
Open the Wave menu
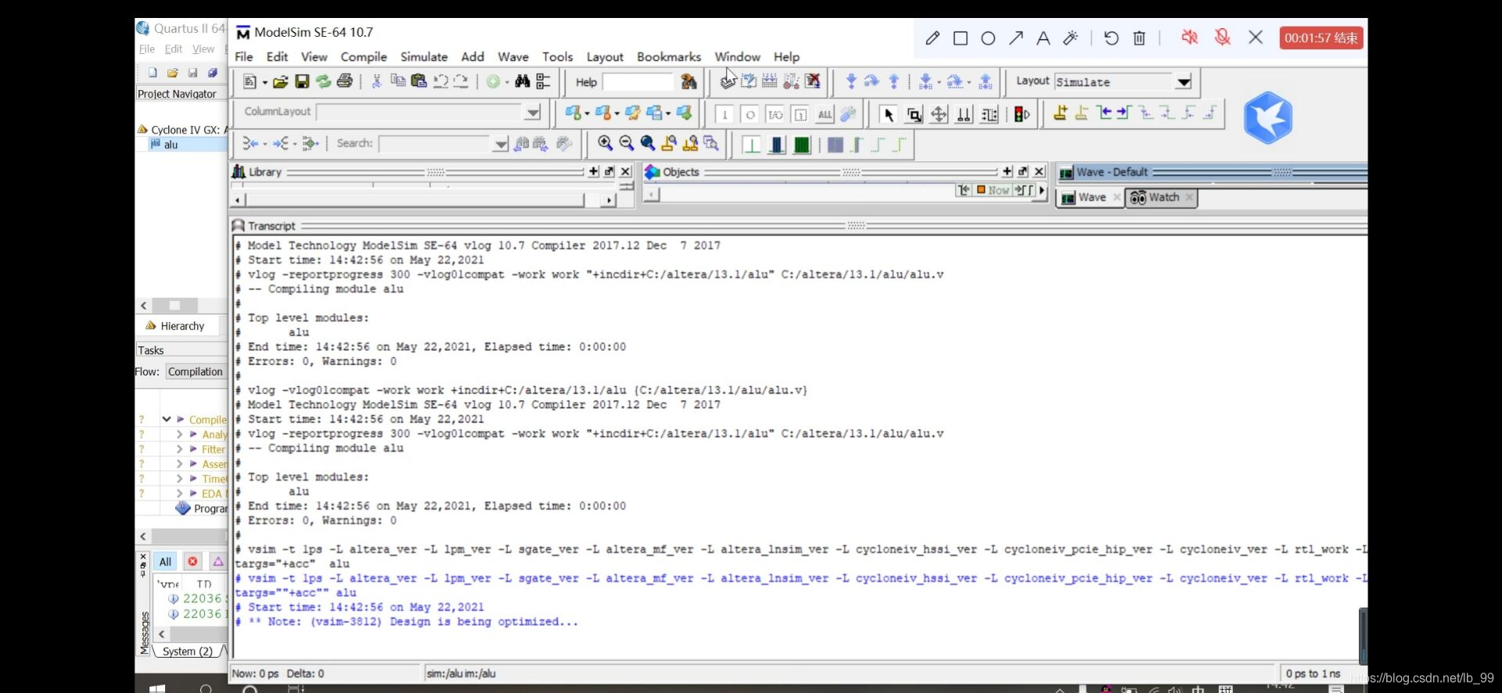tap(512, 56)
